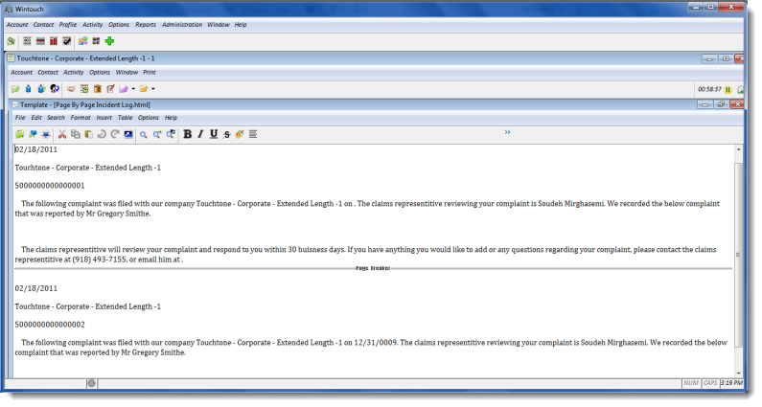Screen dimensions: 762x407
Task: Click the 'Page Breaker' divider label
Action: (x=373, y=268)
